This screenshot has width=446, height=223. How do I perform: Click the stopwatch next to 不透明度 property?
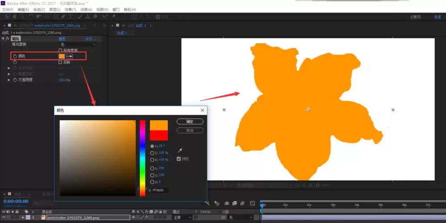point(15,80)
